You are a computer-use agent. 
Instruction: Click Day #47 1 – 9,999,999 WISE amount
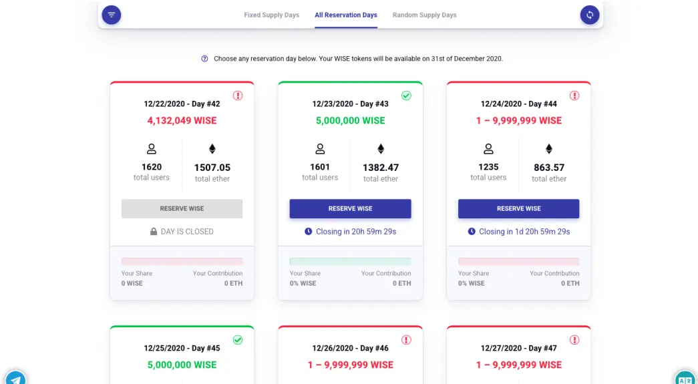(518, 365)
